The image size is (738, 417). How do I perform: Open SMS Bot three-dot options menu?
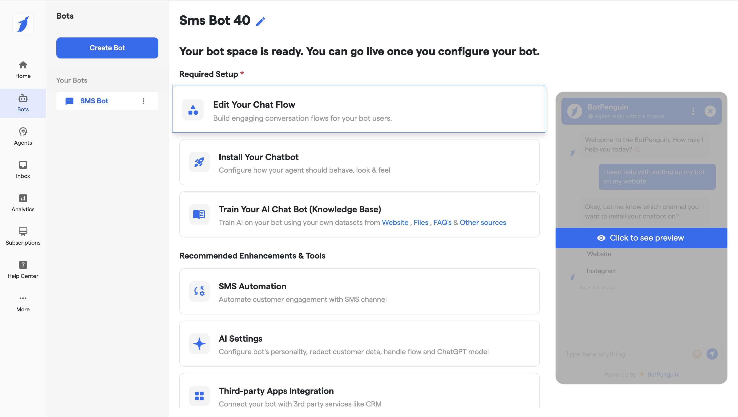point(143,101)
